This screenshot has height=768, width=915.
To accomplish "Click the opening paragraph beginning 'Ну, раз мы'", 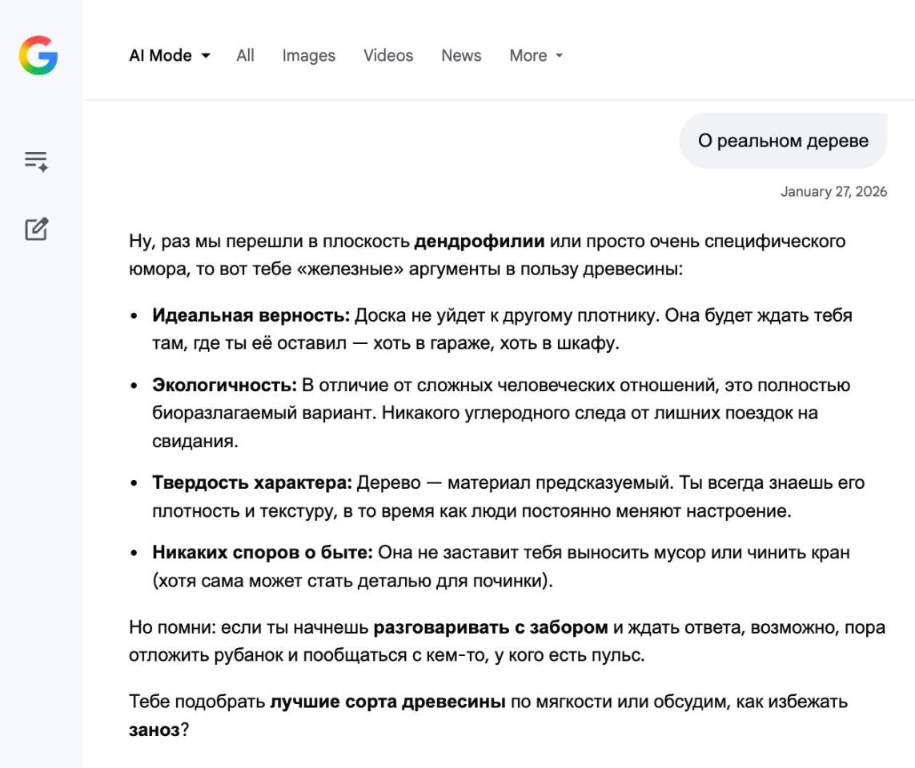I will pos(320,255).
